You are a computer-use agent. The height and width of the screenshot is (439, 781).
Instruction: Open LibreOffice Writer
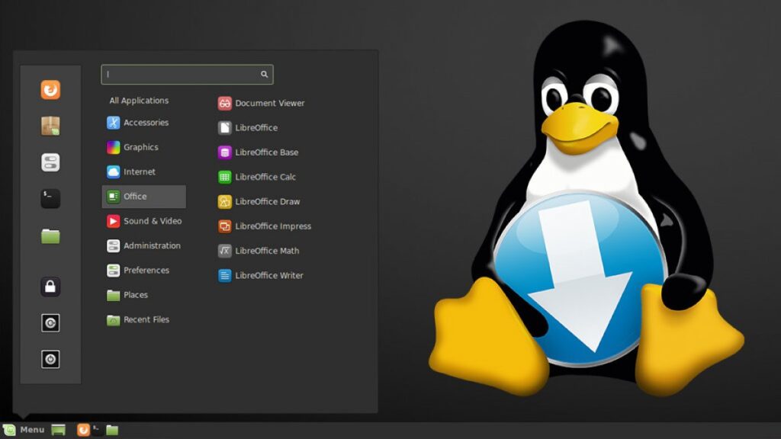click(268, 275)
